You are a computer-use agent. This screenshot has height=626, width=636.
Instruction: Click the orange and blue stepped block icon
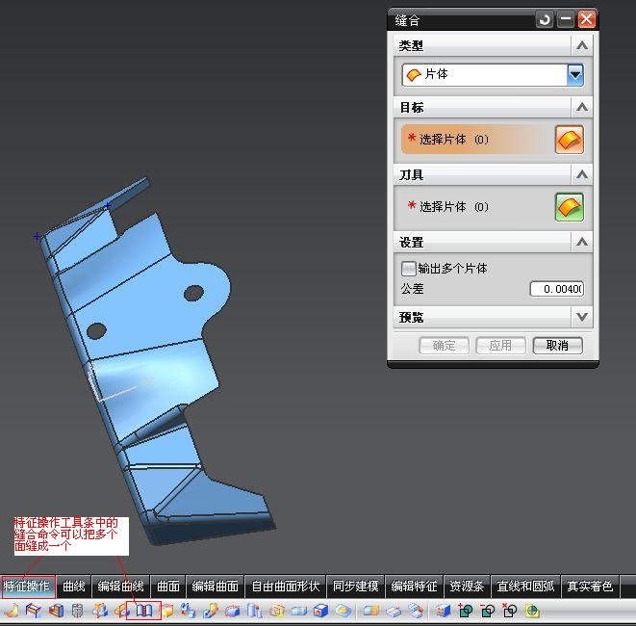56,611
